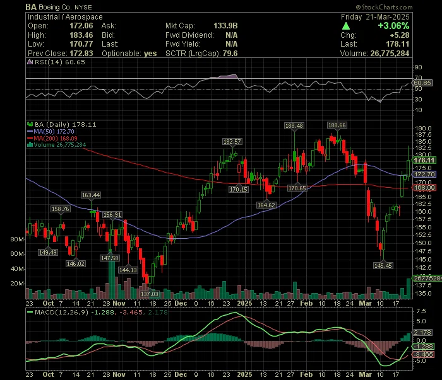The image size is (442, 380).
Task: Click the Boeing Co. company name
Action: click(56, 7)
